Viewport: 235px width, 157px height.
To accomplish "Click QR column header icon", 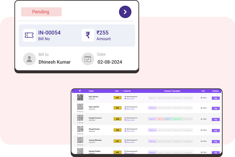I will [x=80, y=91].
